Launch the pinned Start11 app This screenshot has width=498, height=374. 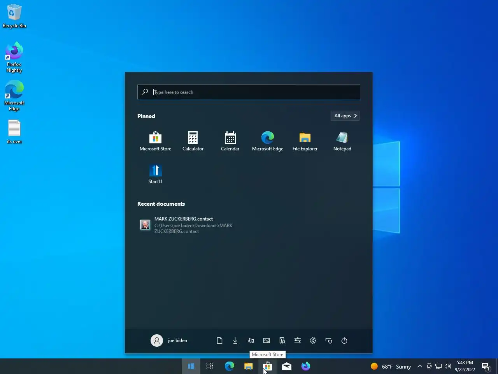[155, 174]
